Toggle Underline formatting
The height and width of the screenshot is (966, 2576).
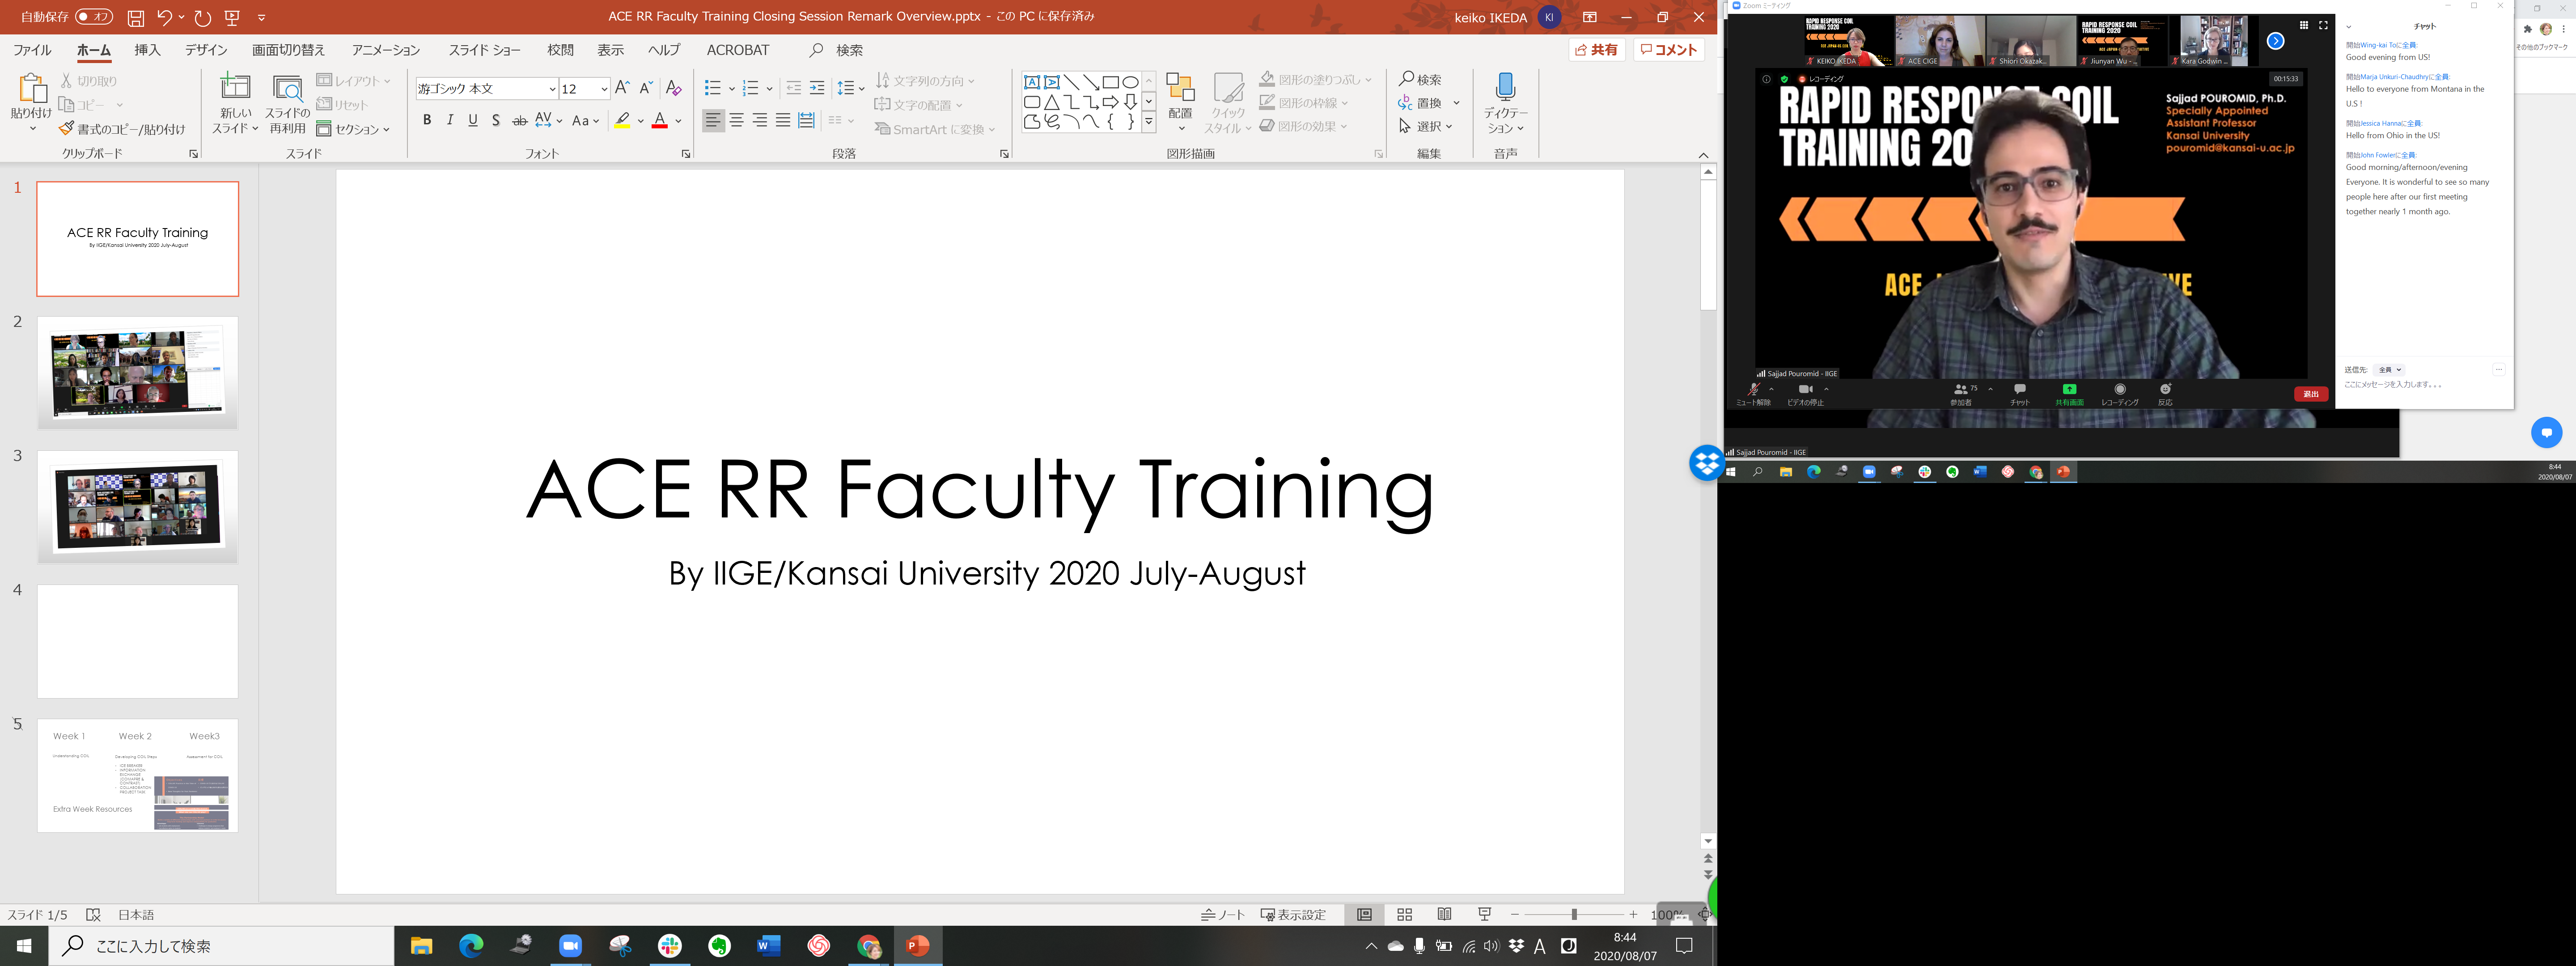pyautogui.click(x=473, y=120)
